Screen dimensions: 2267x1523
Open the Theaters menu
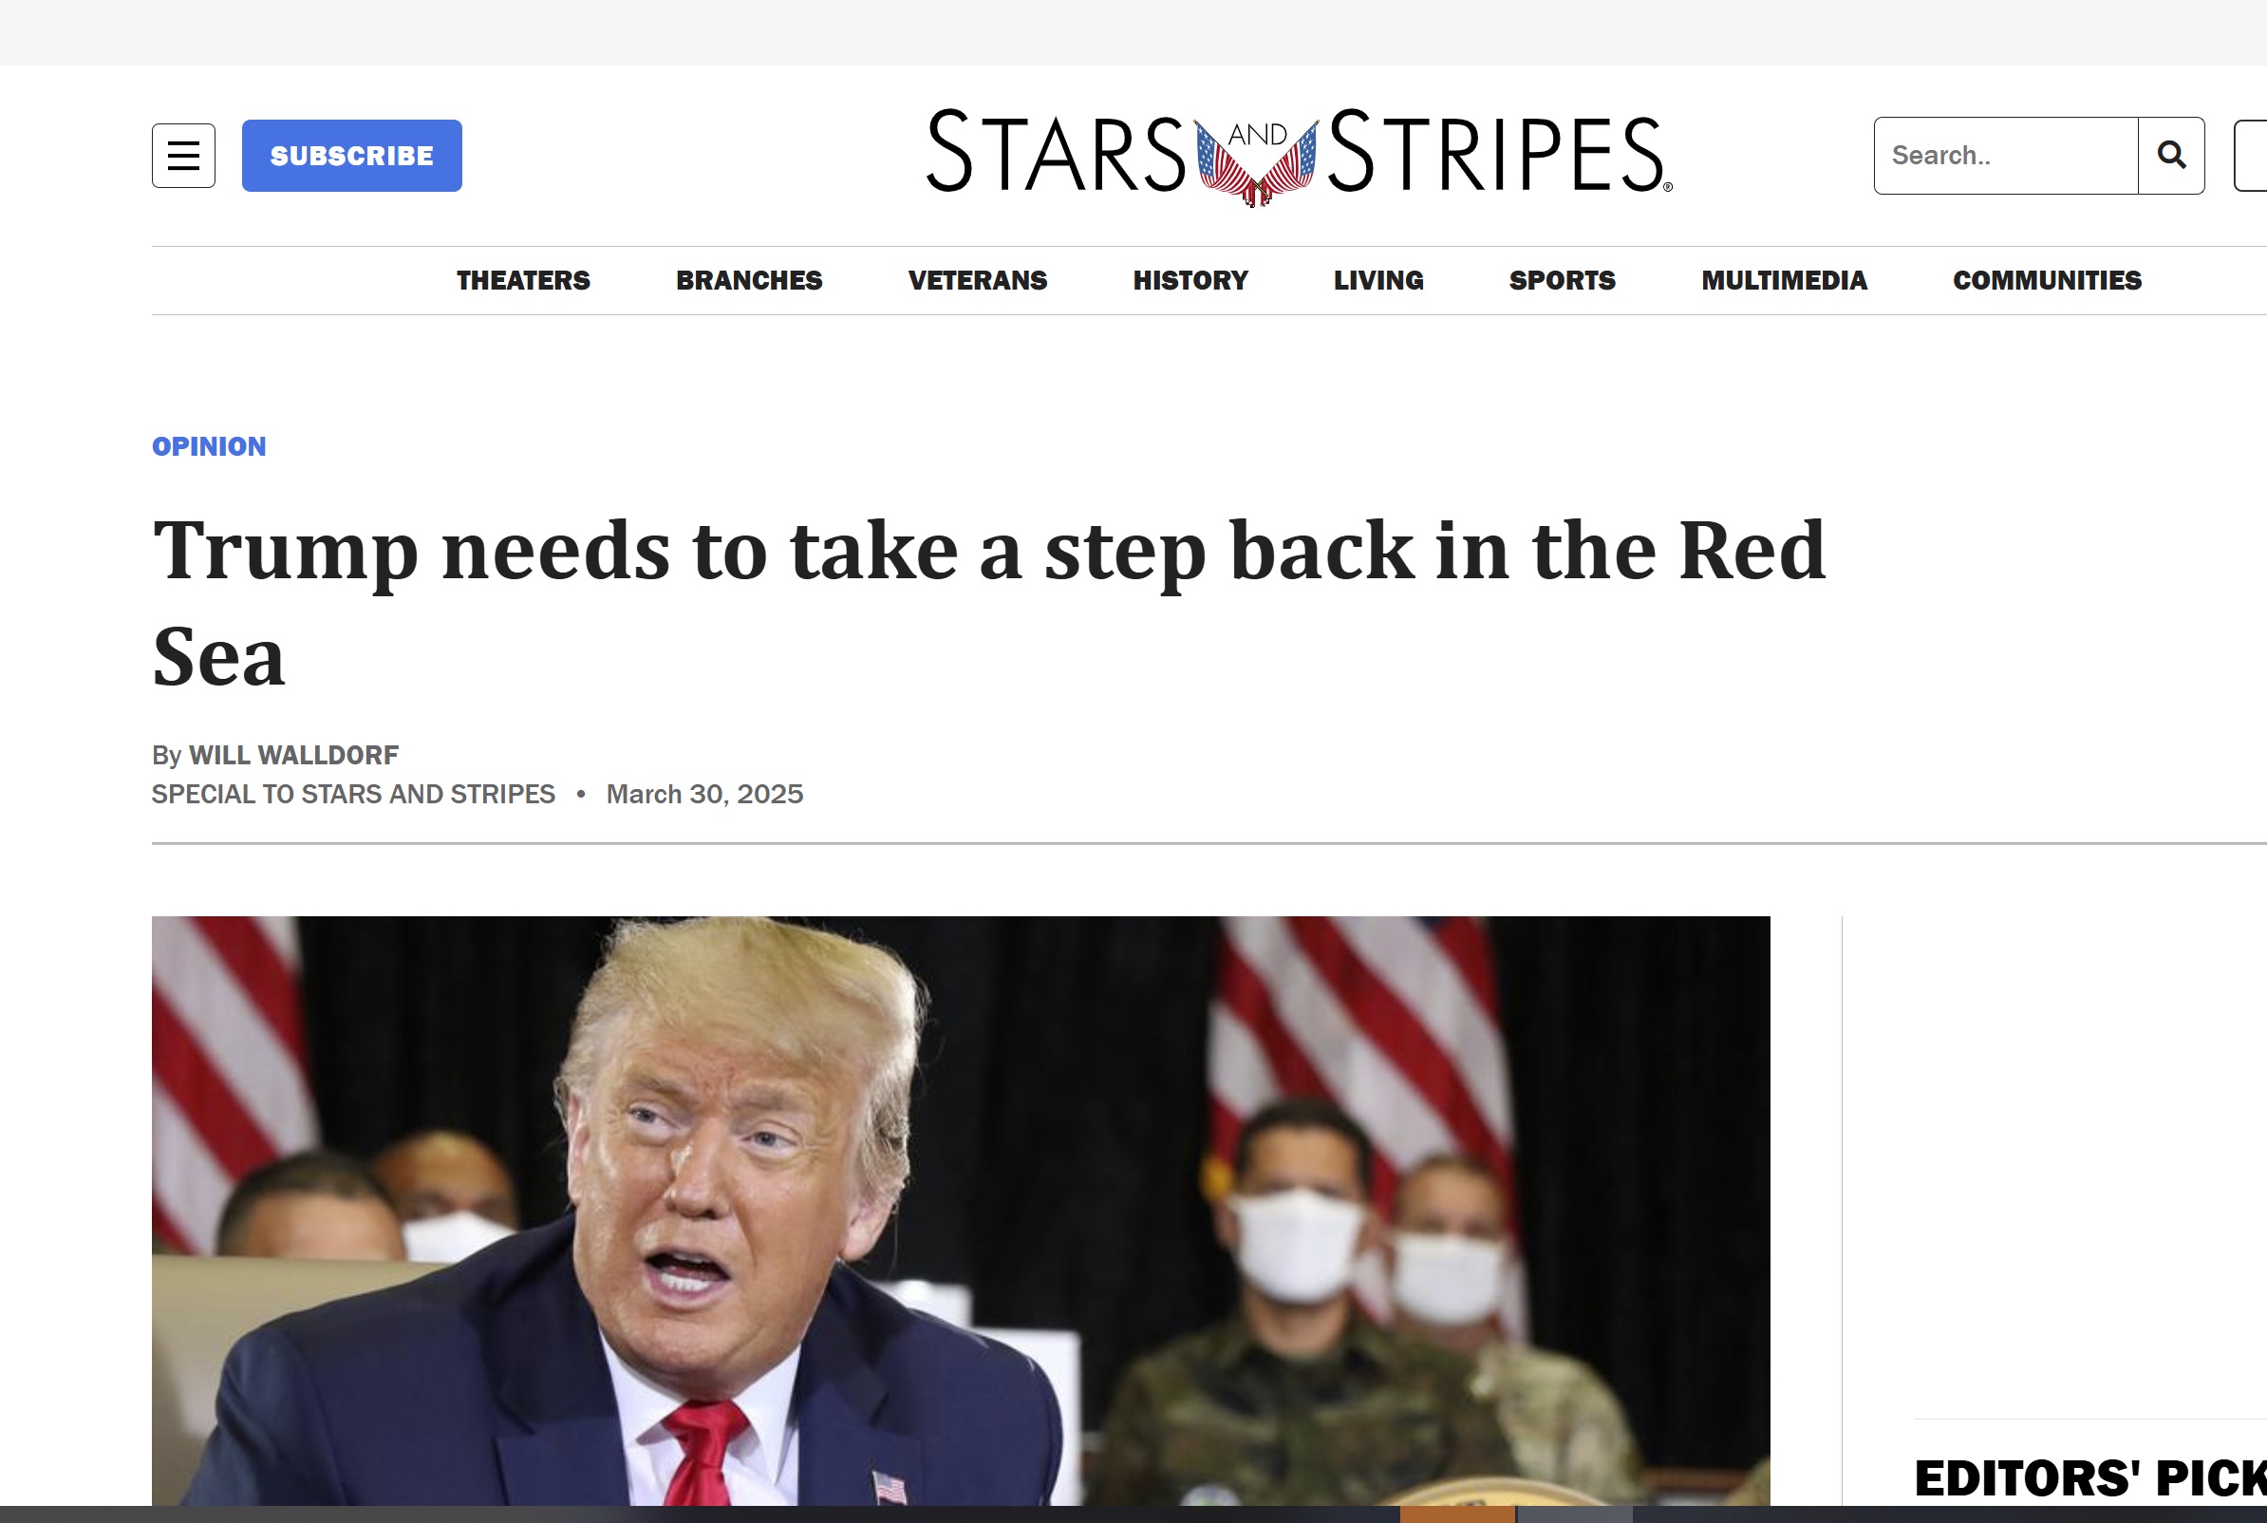(523, 281)
